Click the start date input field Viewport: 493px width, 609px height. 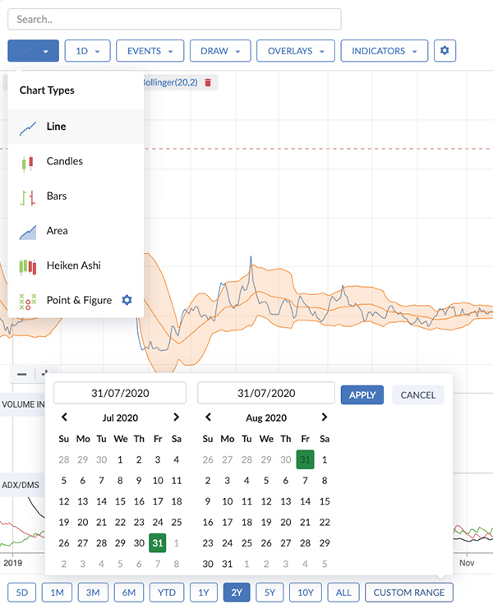120,393
